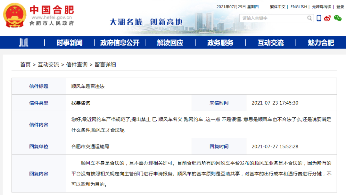Click the national emblem logo
This screenshot has width=346, height=195.
(15, 15)
